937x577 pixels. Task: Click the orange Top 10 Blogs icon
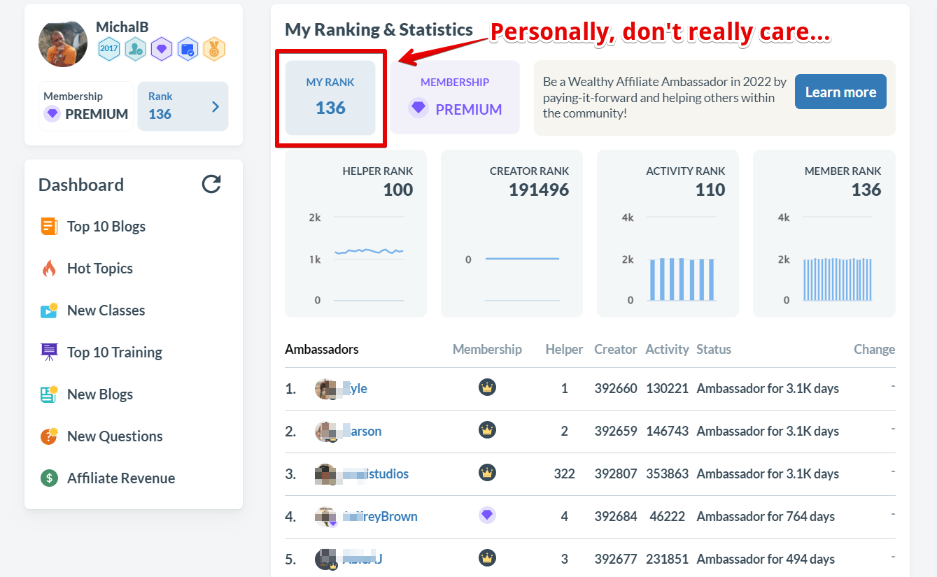49,227
